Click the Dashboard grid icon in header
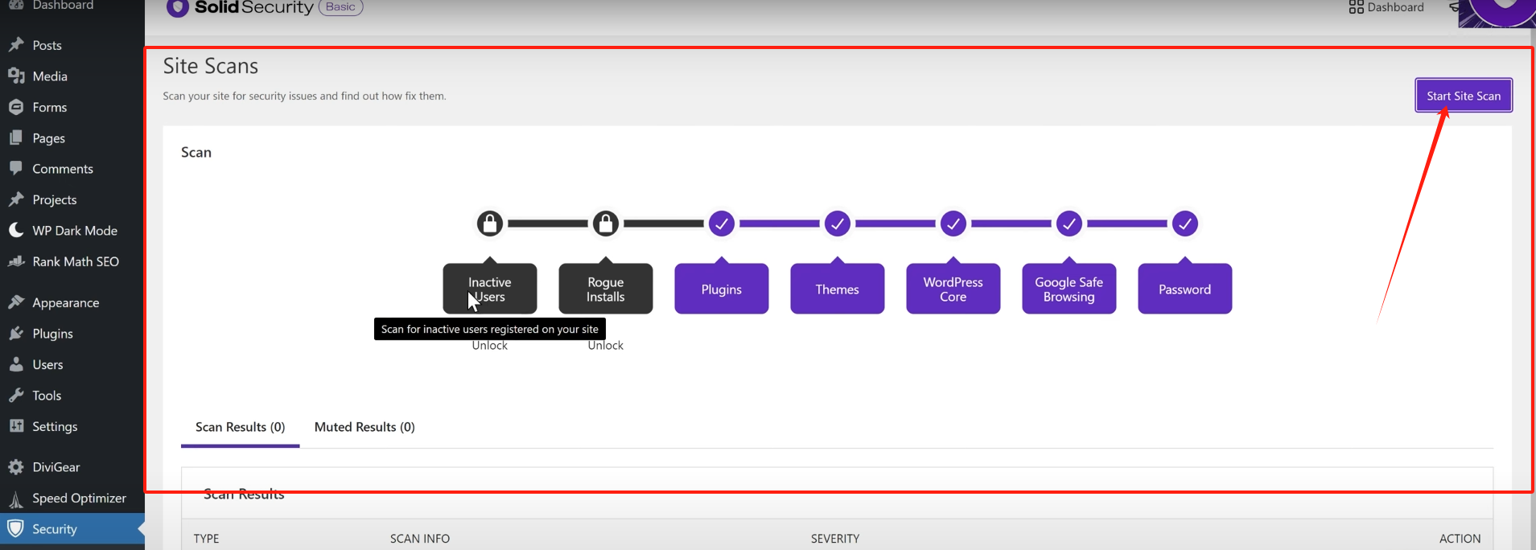Screen dimensions: 1536x550 coord(1356,7)
